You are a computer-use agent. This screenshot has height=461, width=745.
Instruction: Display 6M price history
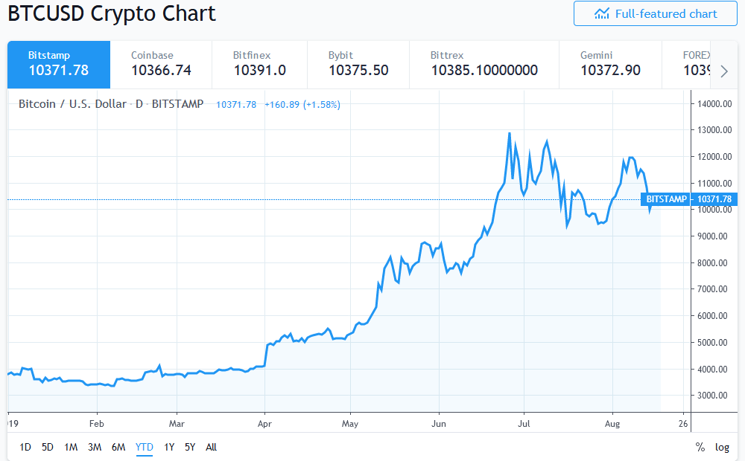pyautogui.click(x=119, y=447)
